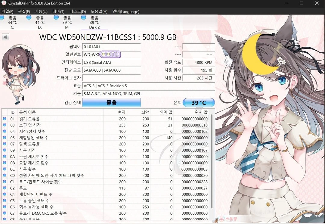Click the previous disk arrow button

point(5,37)
